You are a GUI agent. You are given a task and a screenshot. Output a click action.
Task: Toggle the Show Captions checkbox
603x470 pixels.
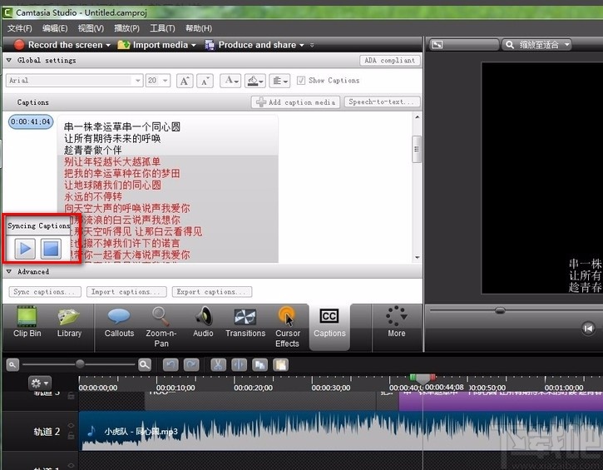(x=301, y=81)
